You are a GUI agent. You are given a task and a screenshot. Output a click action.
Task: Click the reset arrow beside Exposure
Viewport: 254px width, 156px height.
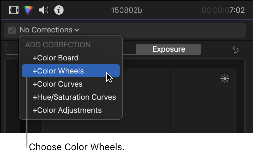[x=236, y=49]
